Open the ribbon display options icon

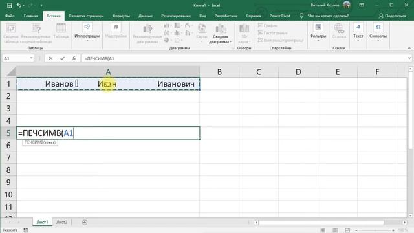tap(362, 5)
